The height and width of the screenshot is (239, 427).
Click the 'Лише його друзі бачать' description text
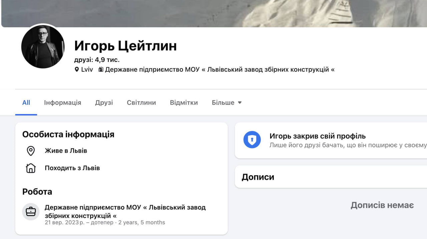tap(348, 145)
